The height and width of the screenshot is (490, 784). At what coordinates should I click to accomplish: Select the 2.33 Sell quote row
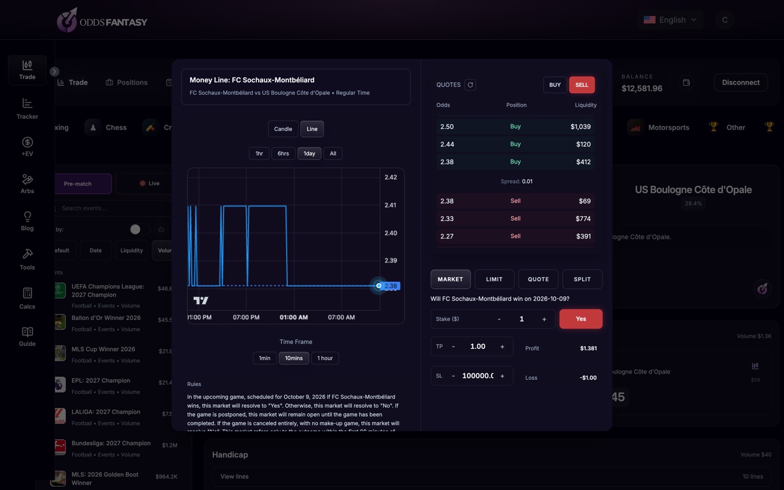point(515,218)
